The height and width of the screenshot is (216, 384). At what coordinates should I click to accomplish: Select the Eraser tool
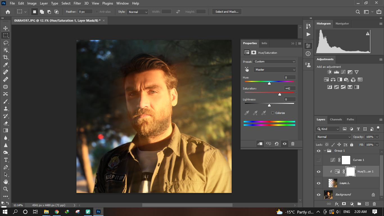pyautogui.click(x=5, y=123)
